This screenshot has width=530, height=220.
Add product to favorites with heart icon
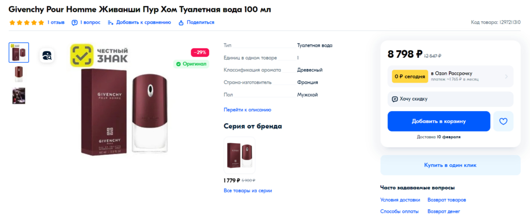click(x=503, y=121)
